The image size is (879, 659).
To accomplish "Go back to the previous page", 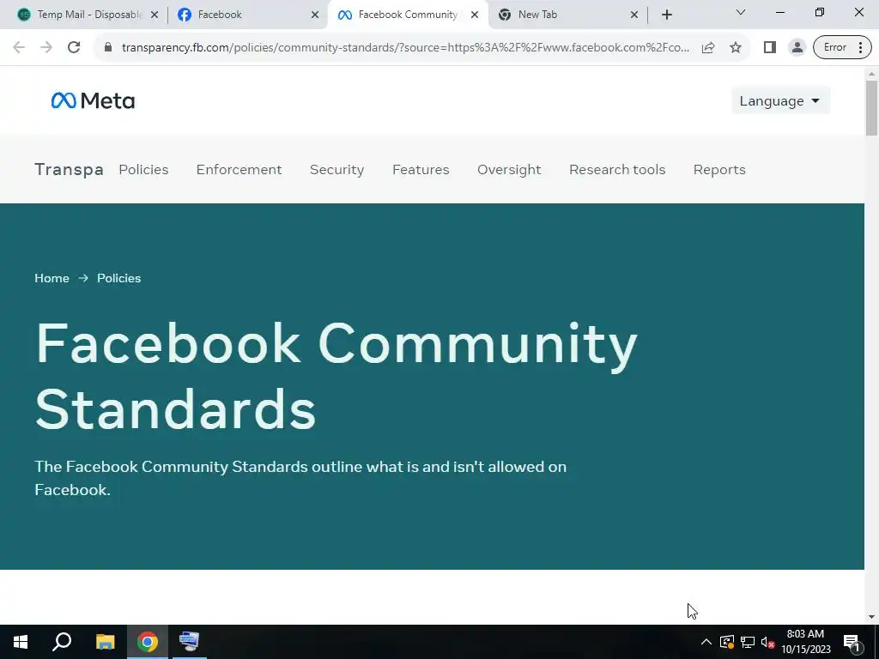I will click(x=19, y=48).
